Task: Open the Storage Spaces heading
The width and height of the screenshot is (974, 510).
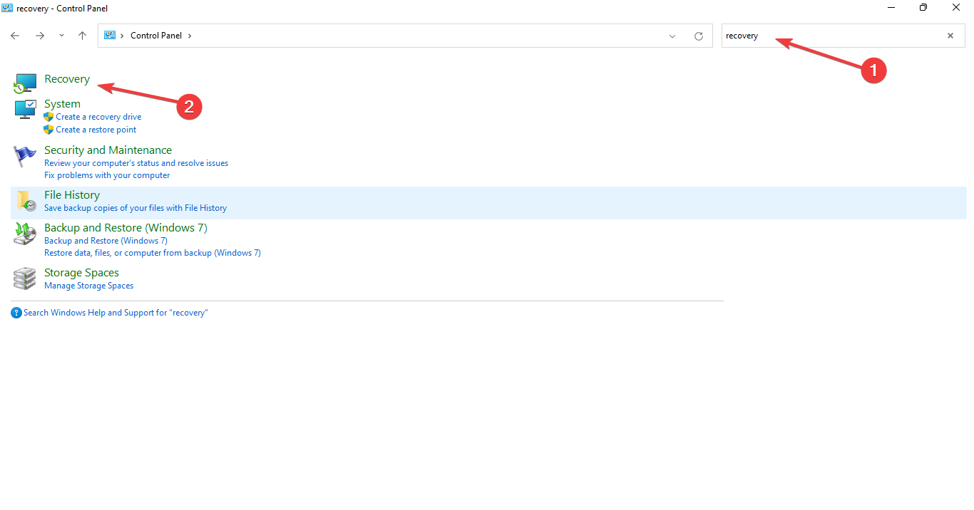Action: tap(81, 273)
